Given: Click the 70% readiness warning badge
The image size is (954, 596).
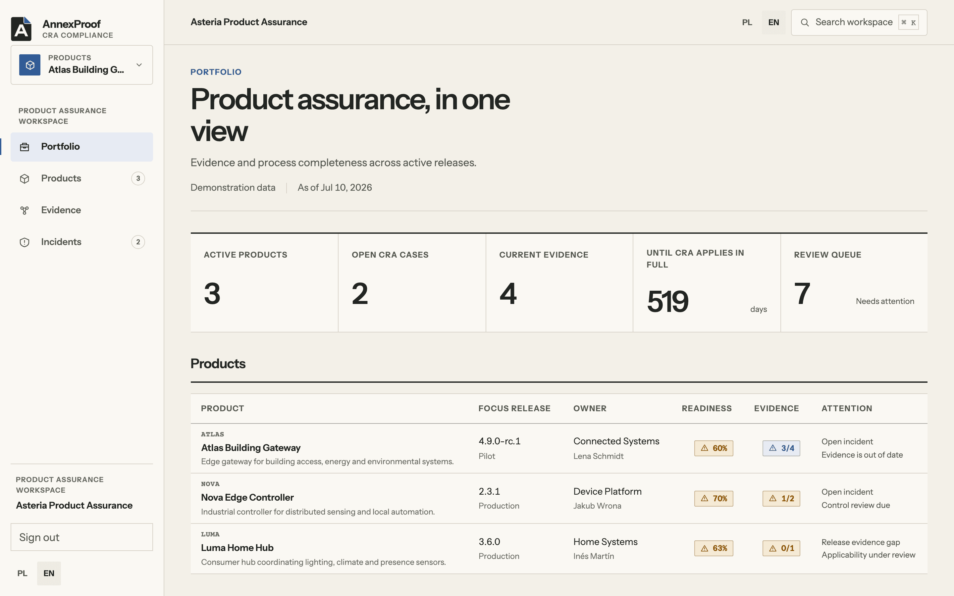Looking at the screenshot, I should (x=714, y=499).
